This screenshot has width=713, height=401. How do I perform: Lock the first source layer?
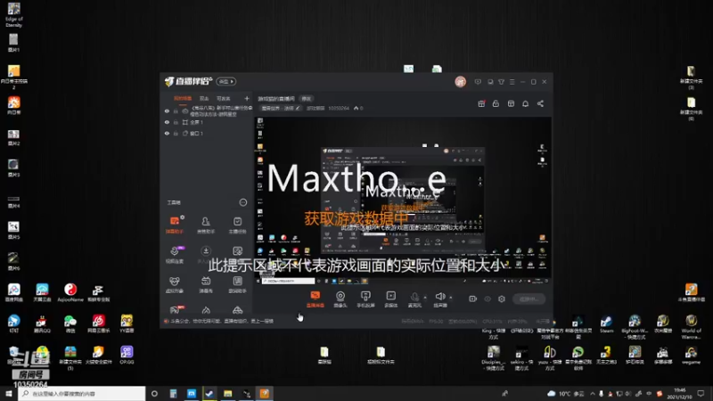(x=176, y=110)
